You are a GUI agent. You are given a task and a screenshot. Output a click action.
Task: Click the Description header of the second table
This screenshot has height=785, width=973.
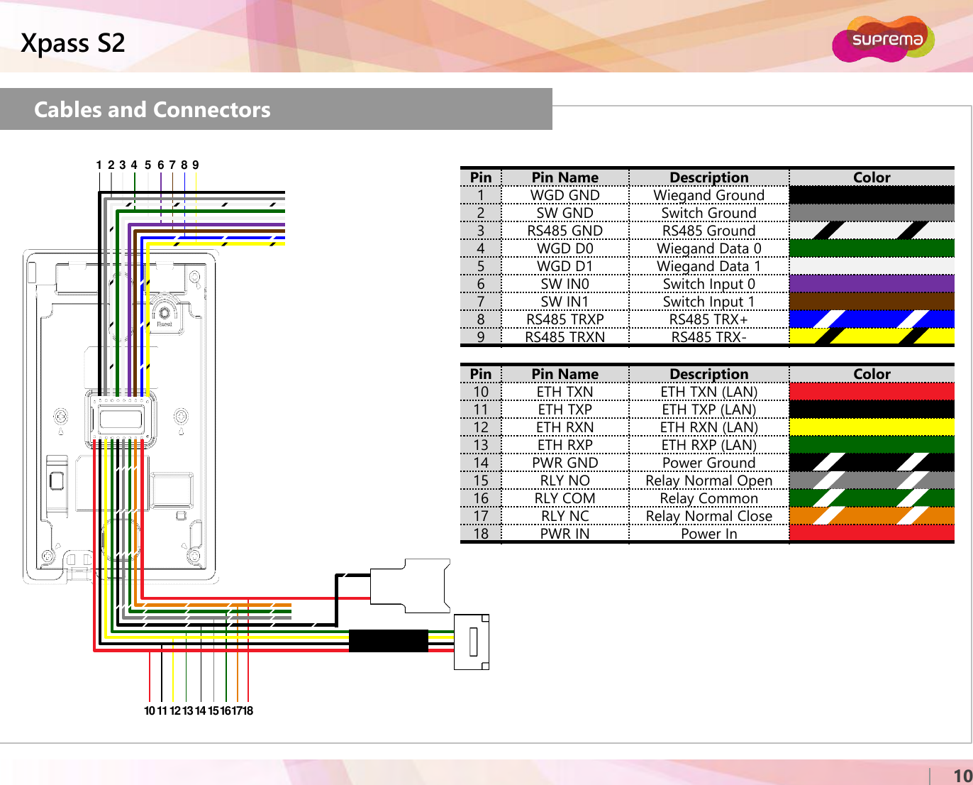pos(709,374)
